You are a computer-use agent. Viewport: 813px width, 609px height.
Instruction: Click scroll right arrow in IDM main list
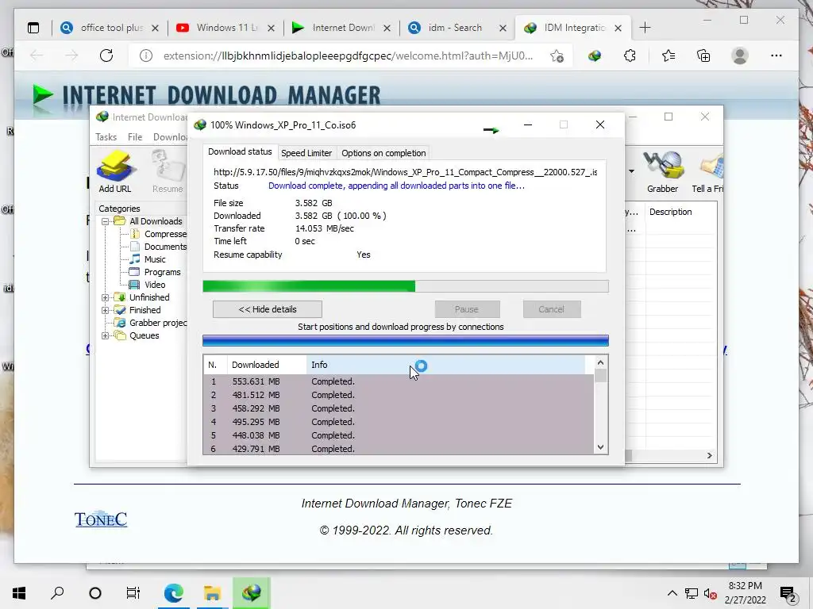(x=709, y=456)
